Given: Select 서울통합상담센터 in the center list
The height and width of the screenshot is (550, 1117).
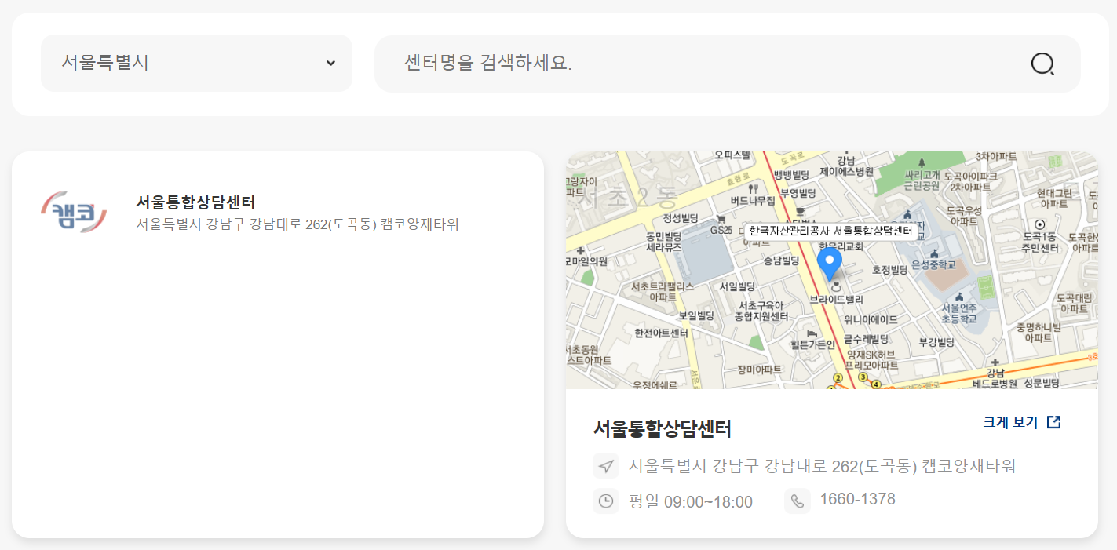Looking at the screenshot, I should pos(195,202).
